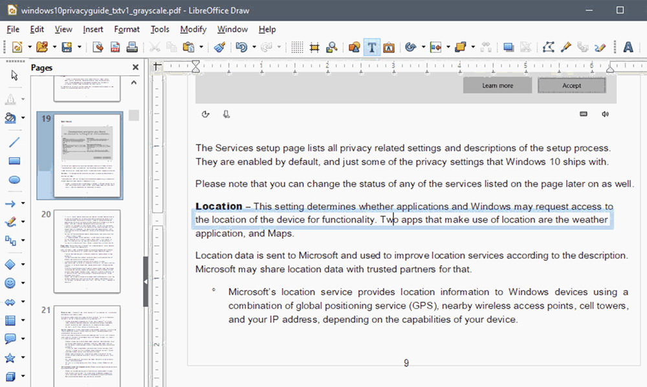The image size is (647, 387).
Task: Click the Undo arrow icon
Action: (x=241, y=47)
